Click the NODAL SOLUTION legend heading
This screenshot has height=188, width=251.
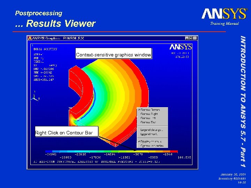pos(45,49)
